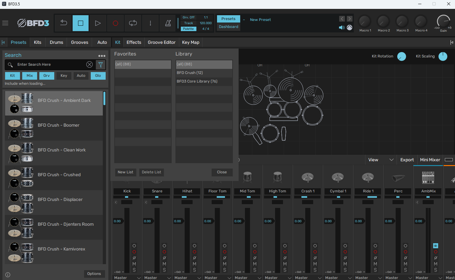
Task: Toggle the Key include filter
Action: (x=64, y=76)
